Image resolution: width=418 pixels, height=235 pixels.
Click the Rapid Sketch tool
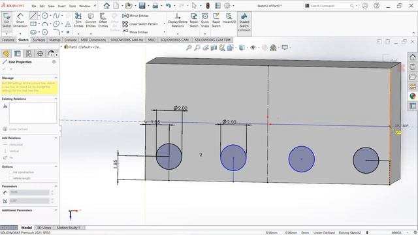(216, 20)
